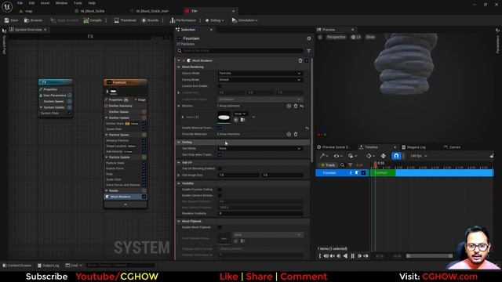
Task: Click the mesh asset browse-to folder icon
Action: pyautogui.click(x=242, y=120)
